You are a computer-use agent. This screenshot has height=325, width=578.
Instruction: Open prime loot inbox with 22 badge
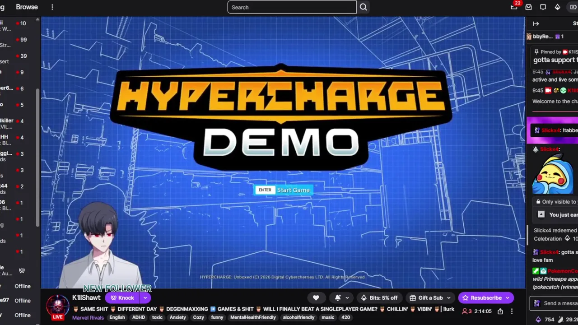pos(514,7)
